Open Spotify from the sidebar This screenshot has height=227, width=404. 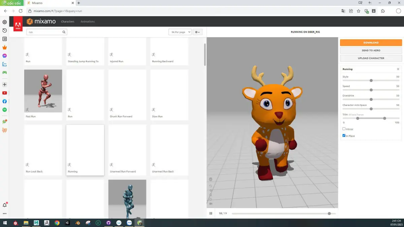[x=5, y=110]
